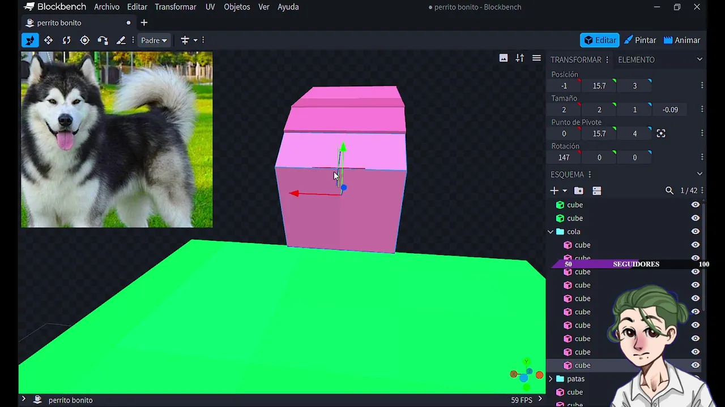
Task: Open the Objetos menu
Action: click(237, 7)
